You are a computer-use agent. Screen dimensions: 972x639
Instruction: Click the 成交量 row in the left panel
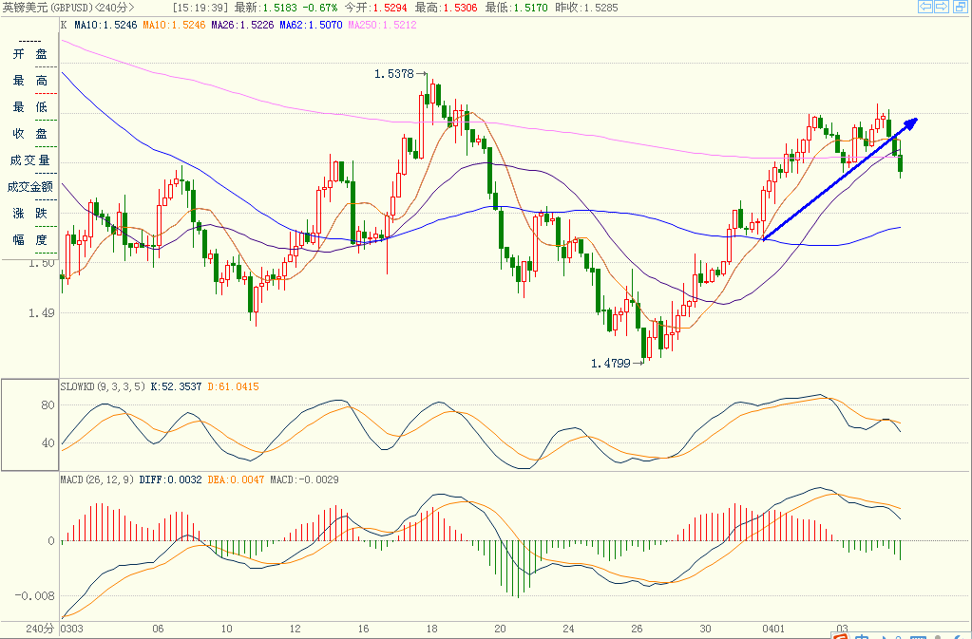coord(29,161)
